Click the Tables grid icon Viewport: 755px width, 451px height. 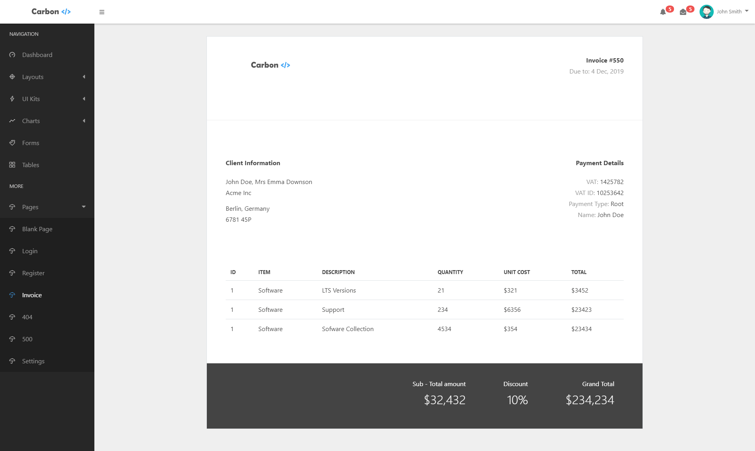(12, 165)
